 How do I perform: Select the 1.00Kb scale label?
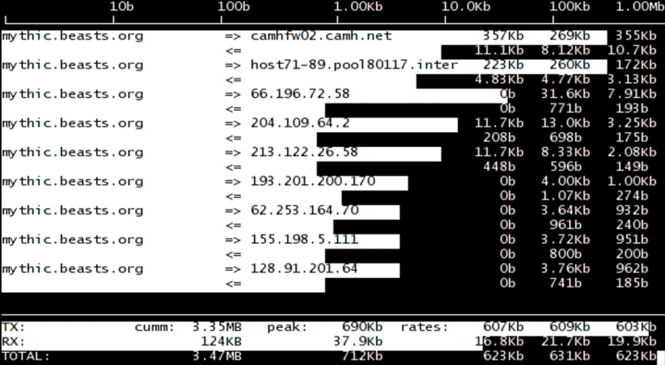[x=358, y=6]
